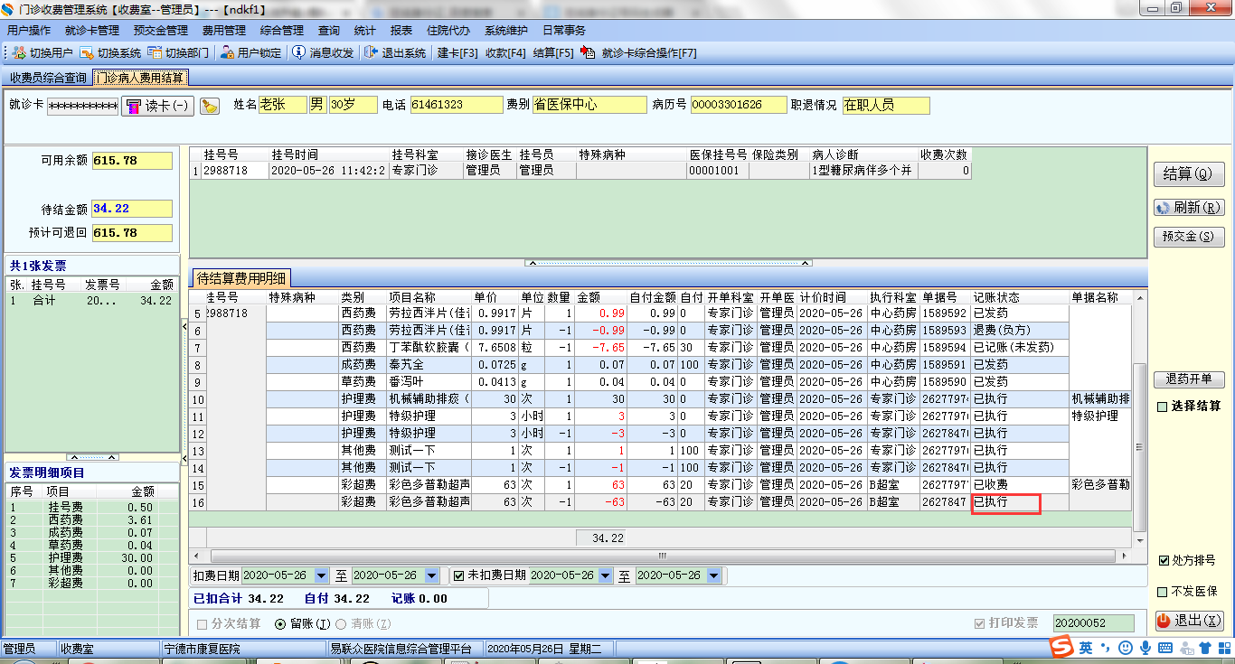This screenshot has width=1235, height=664.
Task: Open the 预交金管理 menu
Action: click(x=161, y=31)
